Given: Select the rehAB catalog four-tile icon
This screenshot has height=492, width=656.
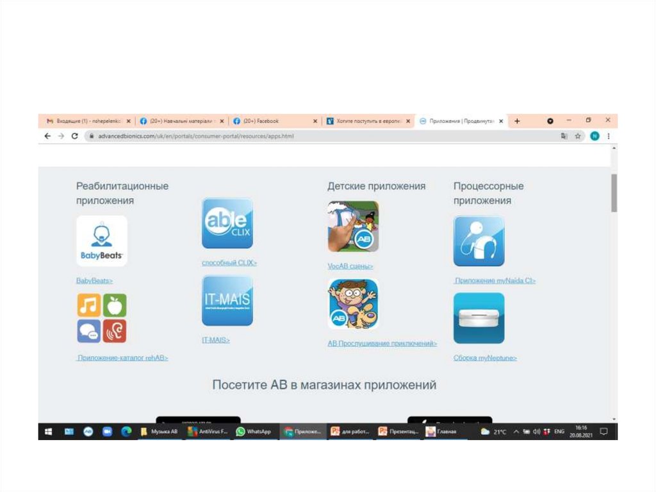Looking at the screenshot, I should pos(102,318).
